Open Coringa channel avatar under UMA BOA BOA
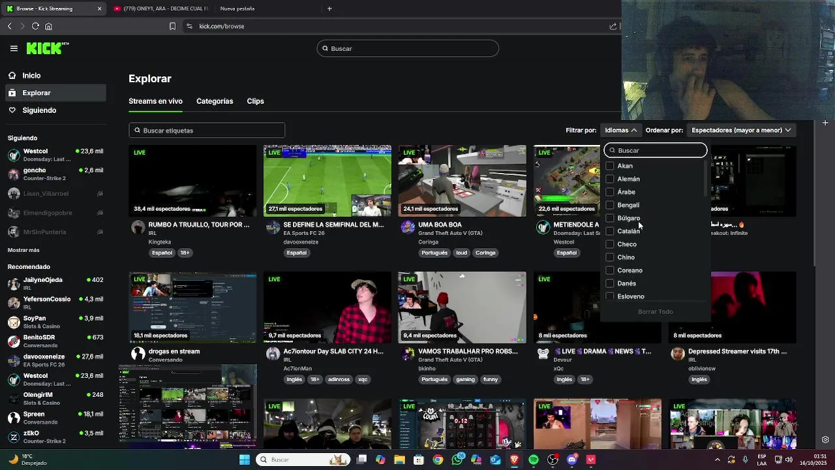This screenshot has width=835, height=470. click(408, 227)
